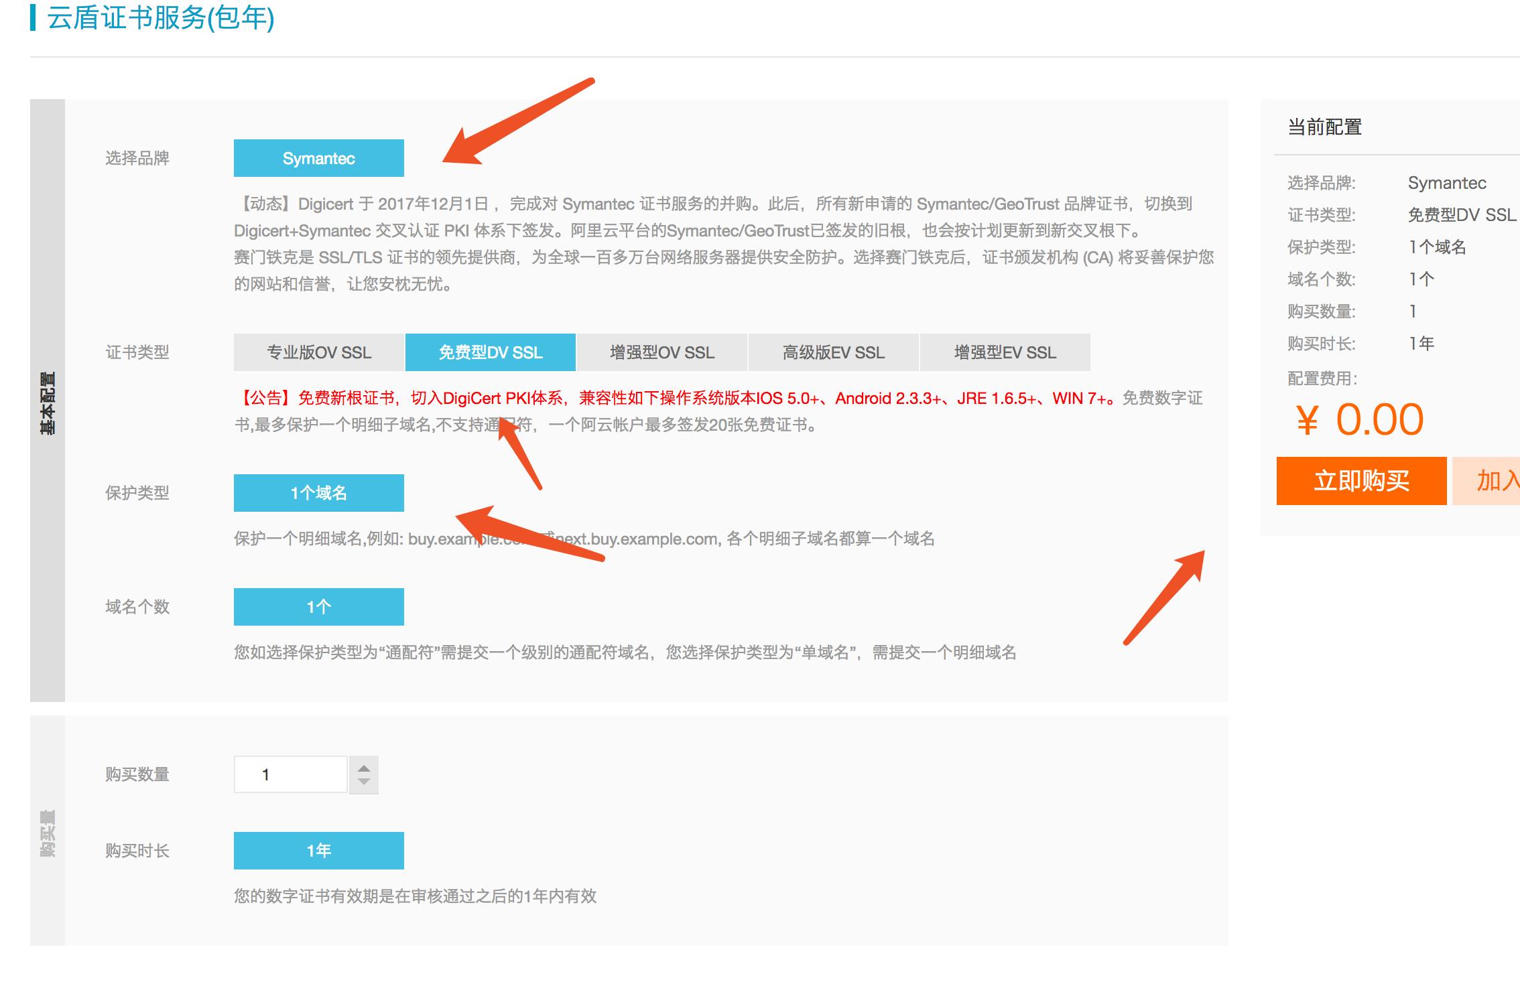Screen dimensions: 1520x982
Task: Click the 当前配置 summary panel heading
Action: (1324, 127)
